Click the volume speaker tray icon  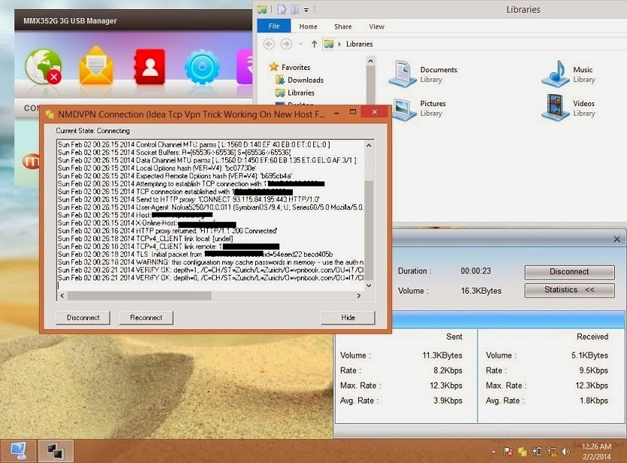[565, 452]
